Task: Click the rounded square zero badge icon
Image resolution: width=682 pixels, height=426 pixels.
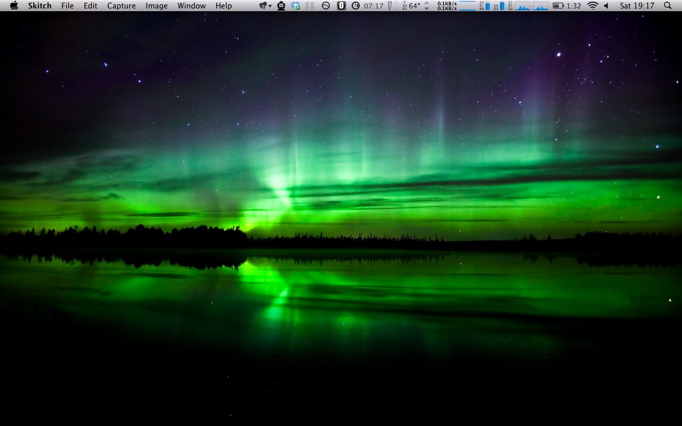Action: tap(342, 6)
